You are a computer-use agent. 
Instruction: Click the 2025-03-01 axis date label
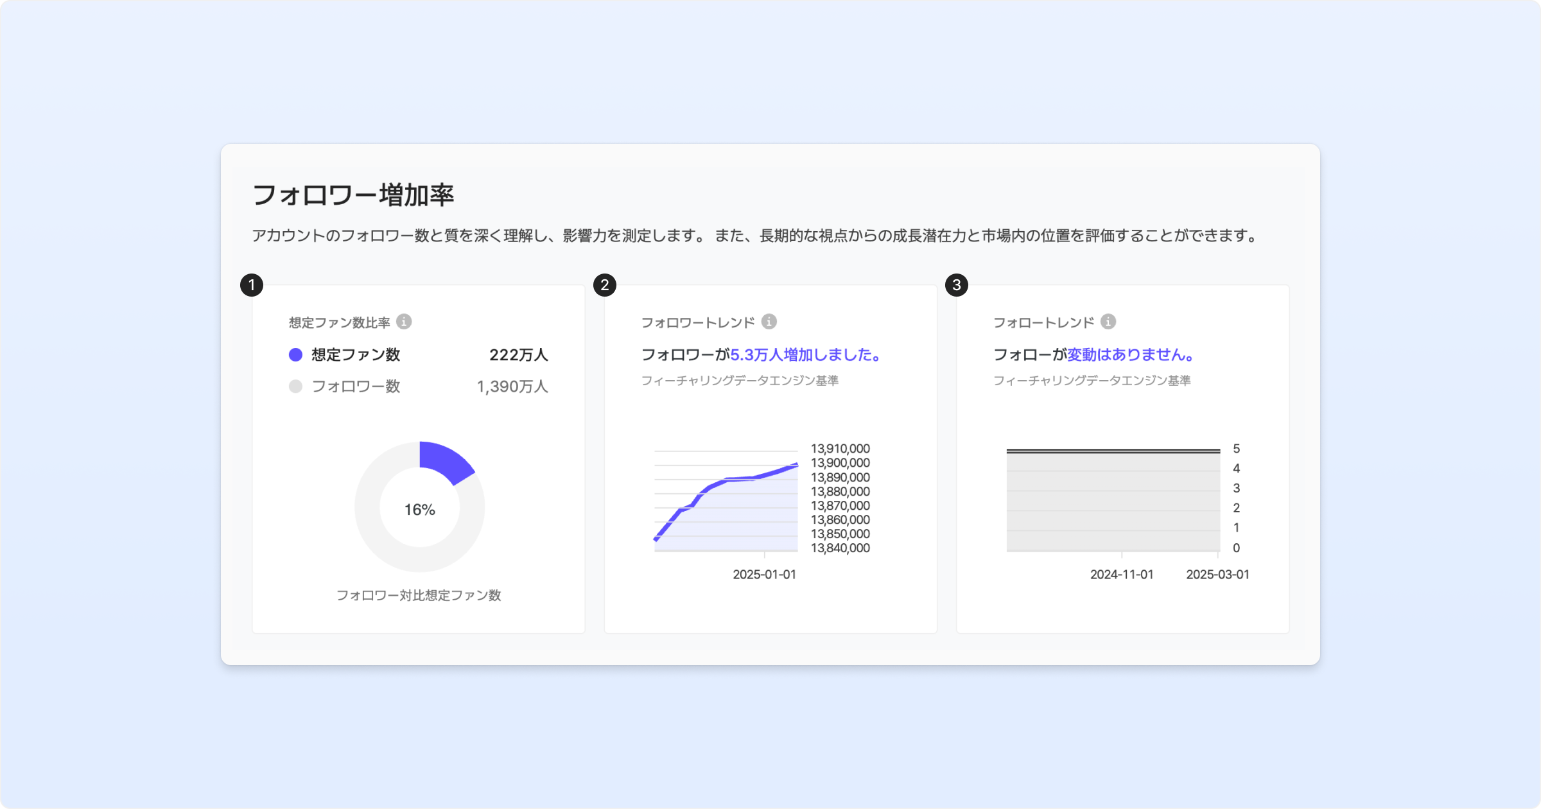click(1217, 575)
